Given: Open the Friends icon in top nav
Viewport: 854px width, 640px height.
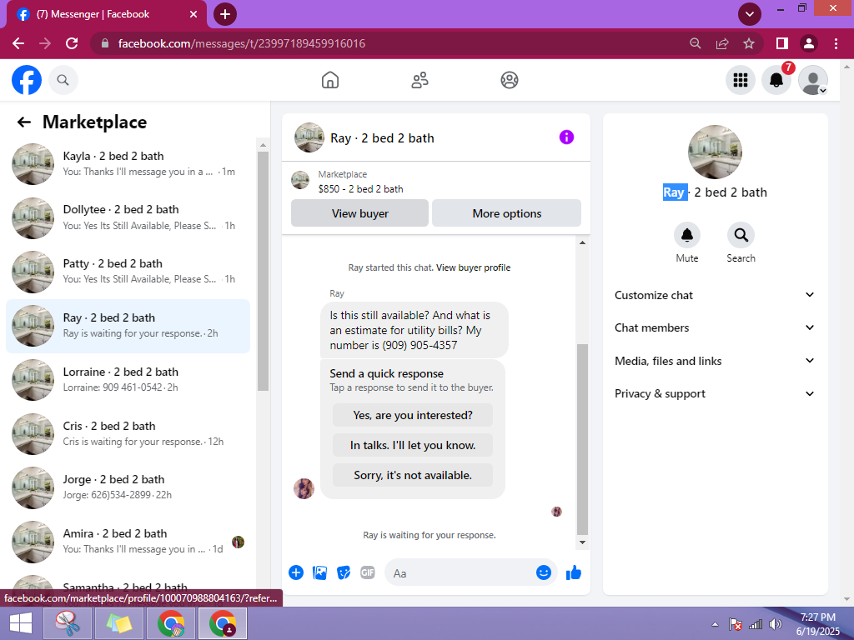Looking at the screenshot, I should pyautogui.click(x=419, y=80).
